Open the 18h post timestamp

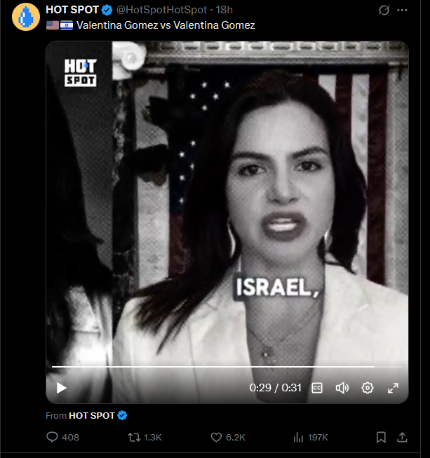click(x=224, y=10)
